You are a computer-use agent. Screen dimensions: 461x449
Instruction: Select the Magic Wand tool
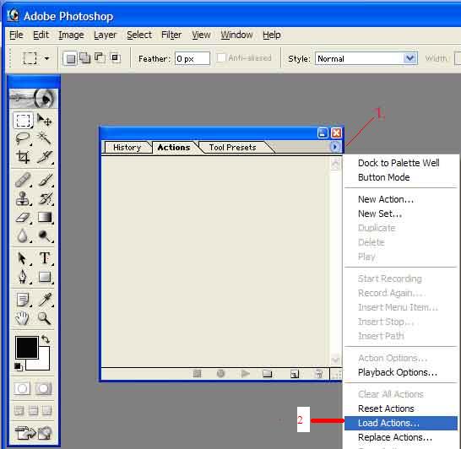point(45,138)
